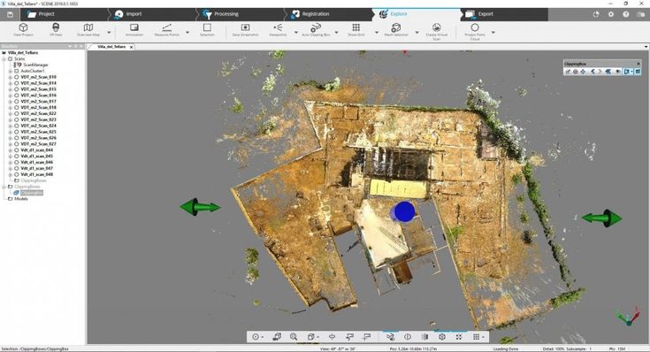Click the grid dropdown at bottom toolbar end
The image size is (650, 352).
(x=478, y=337)
